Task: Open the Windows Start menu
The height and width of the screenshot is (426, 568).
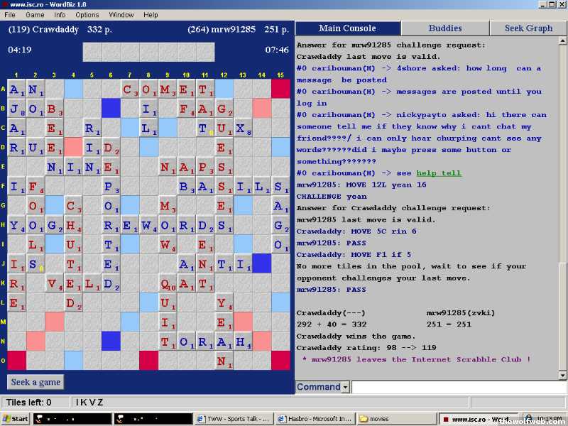Action: [x=16, y=419]
